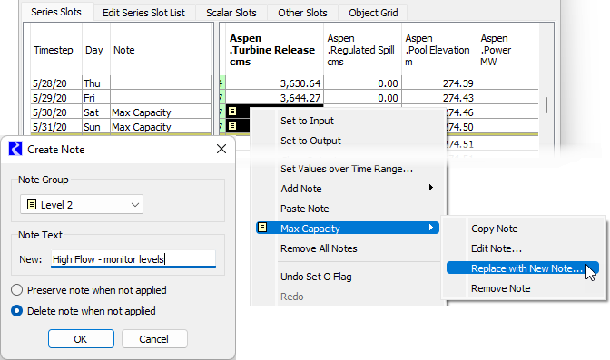Select Preserve note when not applied

(x=16, y=290)
